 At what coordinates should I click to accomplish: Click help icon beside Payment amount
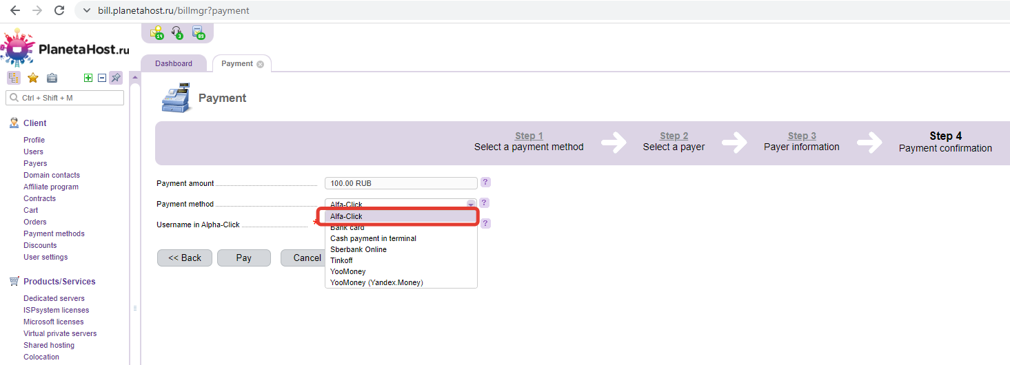click(485, 182)
